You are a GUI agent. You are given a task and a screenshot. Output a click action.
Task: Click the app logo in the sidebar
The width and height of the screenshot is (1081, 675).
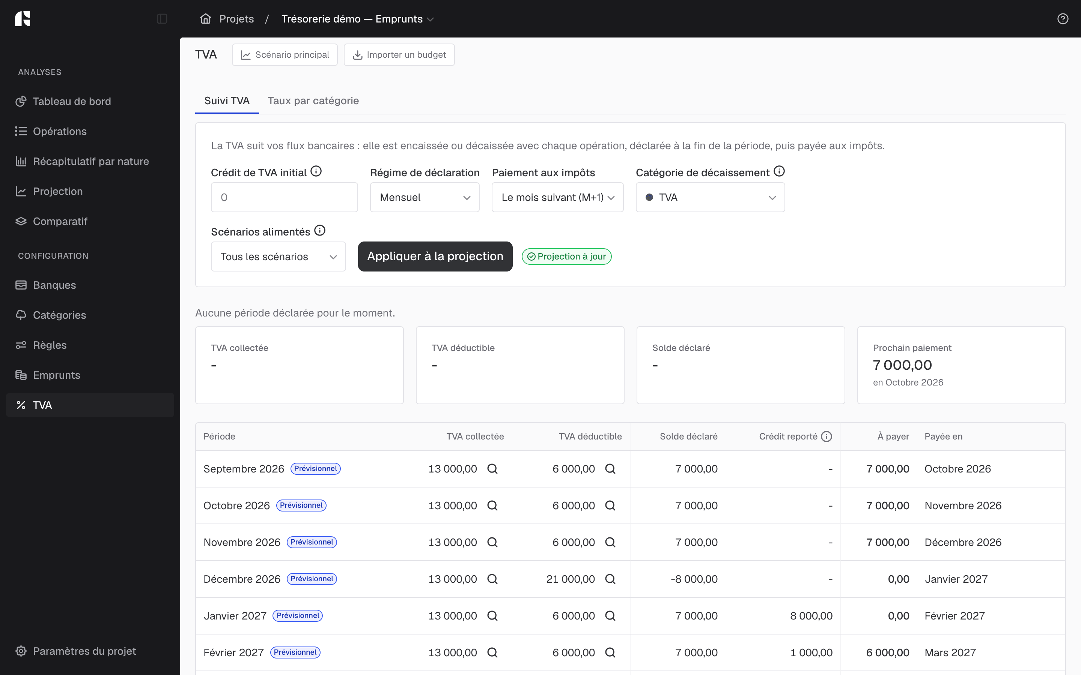23,19
